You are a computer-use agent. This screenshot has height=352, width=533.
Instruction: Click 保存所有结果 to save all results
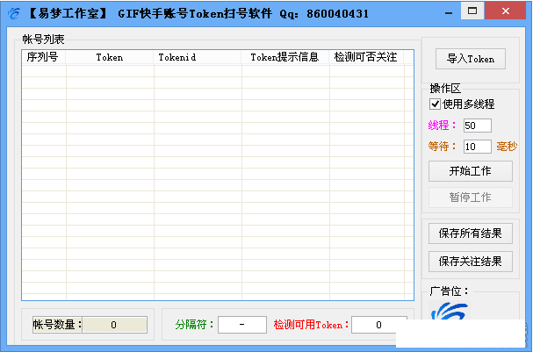[x=470, y=233]
